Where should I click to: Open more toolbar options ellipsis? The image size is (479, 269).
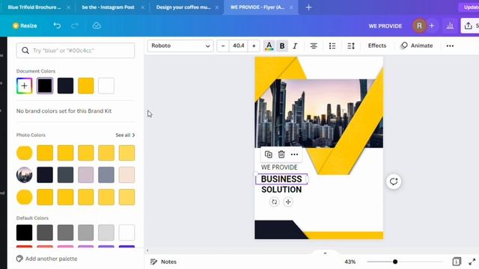[450, 46]
